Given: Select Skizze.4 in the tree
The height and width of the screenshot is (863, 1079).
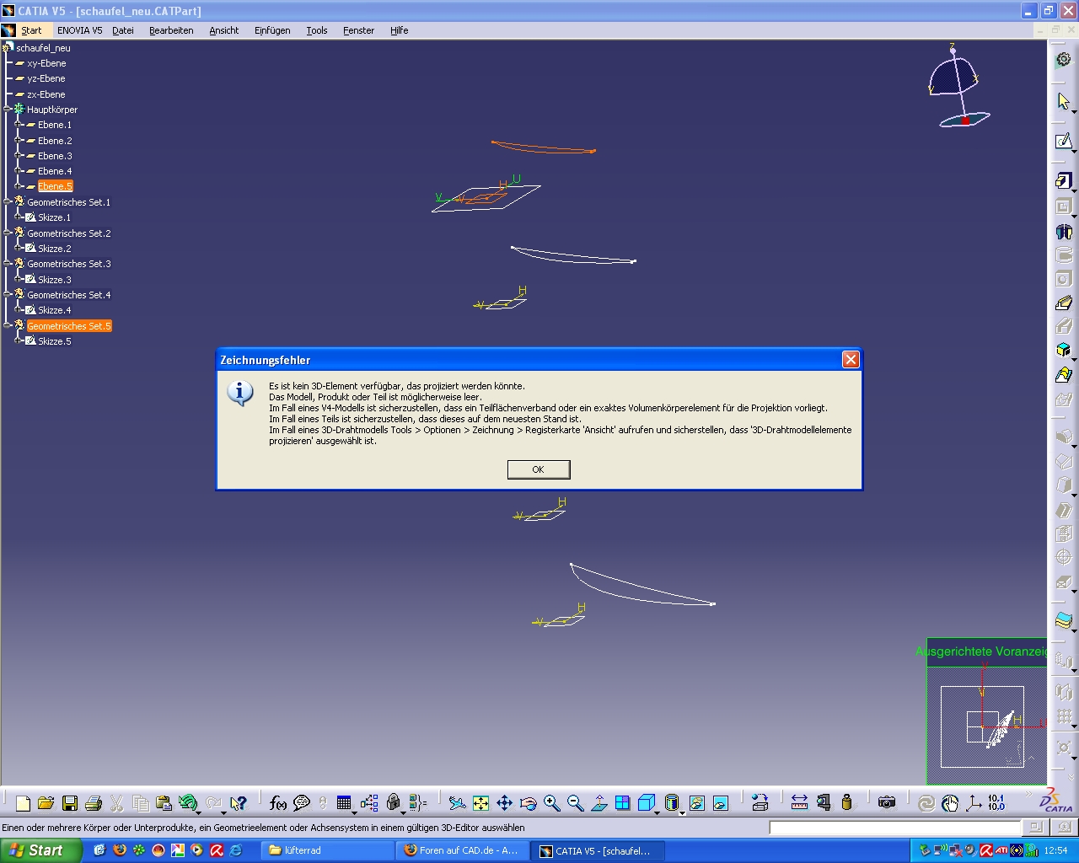Looking at the screenshot, I should click(55, 310).
